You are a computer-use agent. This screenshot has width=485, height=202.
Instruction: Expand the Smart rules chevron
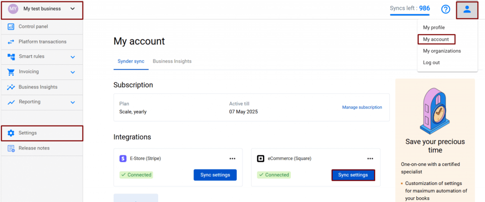(x=72, y=57)
